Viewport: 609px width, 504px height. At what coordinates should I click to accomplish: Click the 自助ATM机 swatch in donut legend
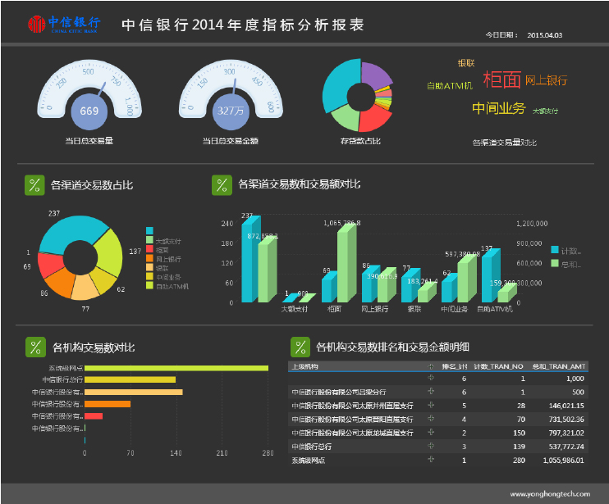(149, 285)
